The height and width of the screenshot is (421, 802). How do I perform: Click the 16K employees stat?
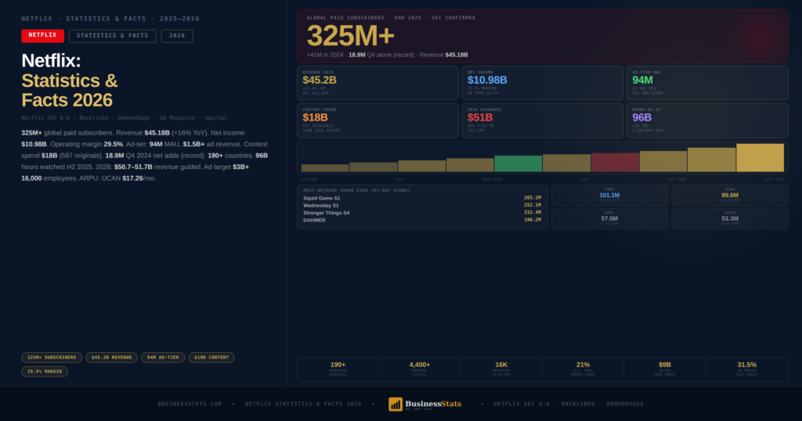501,369
